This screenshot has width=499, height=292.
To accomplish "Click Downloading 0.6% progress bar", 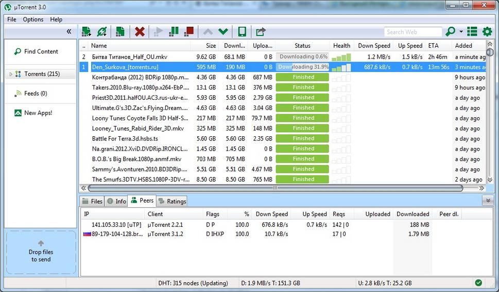I will 302,57.
